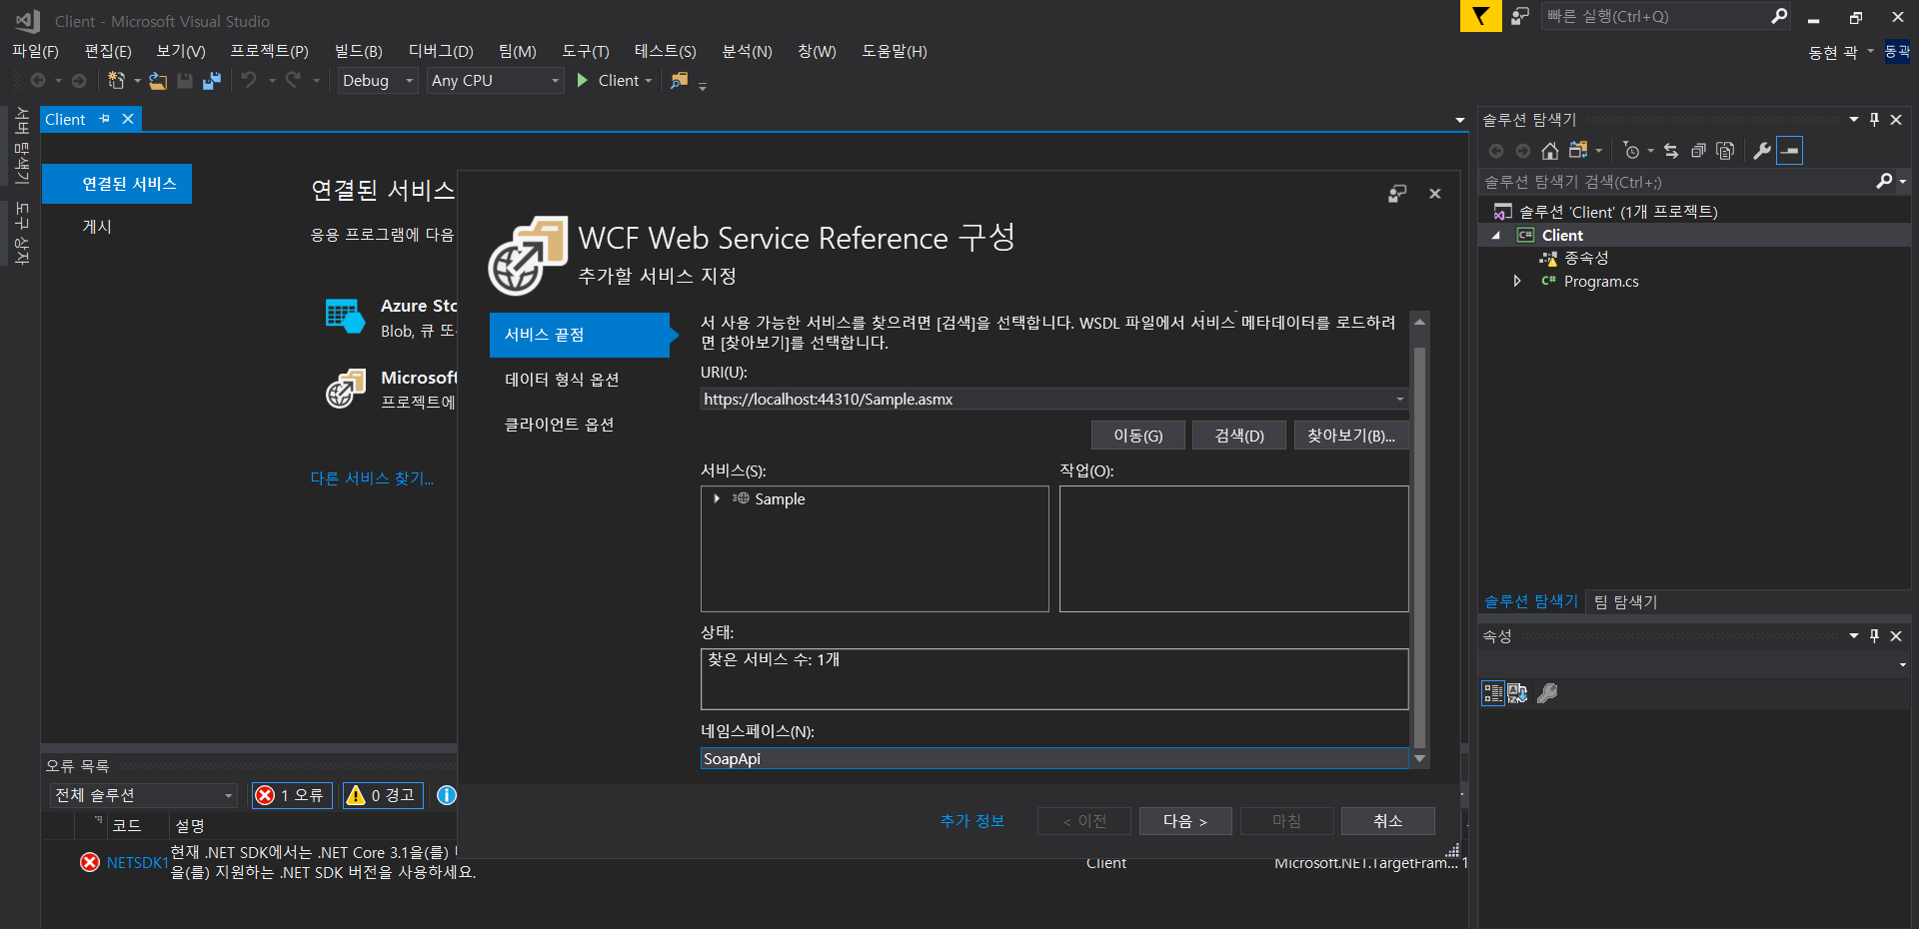The height and width of the screenshot is (929, 1919).
Task: Select 종속성 node in Solution Explorer
Action: (1585, 259)
